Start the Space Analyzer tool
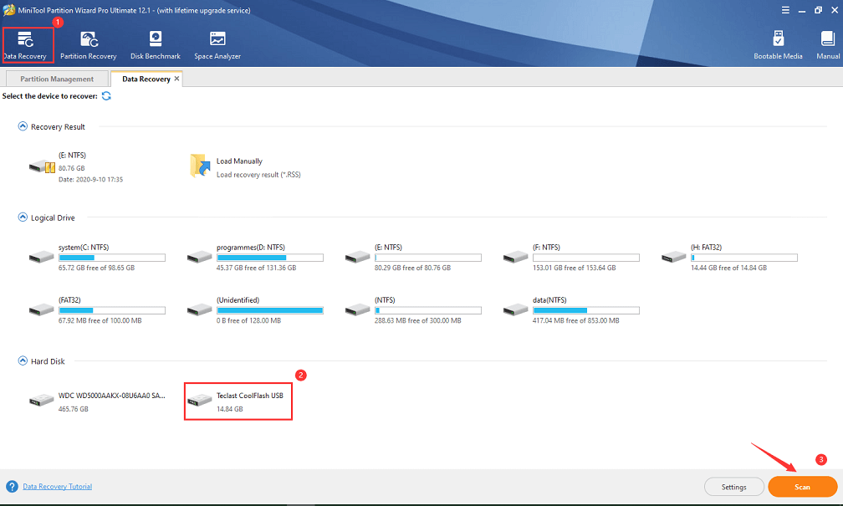The image size is (843, 506). click(217, 45)
